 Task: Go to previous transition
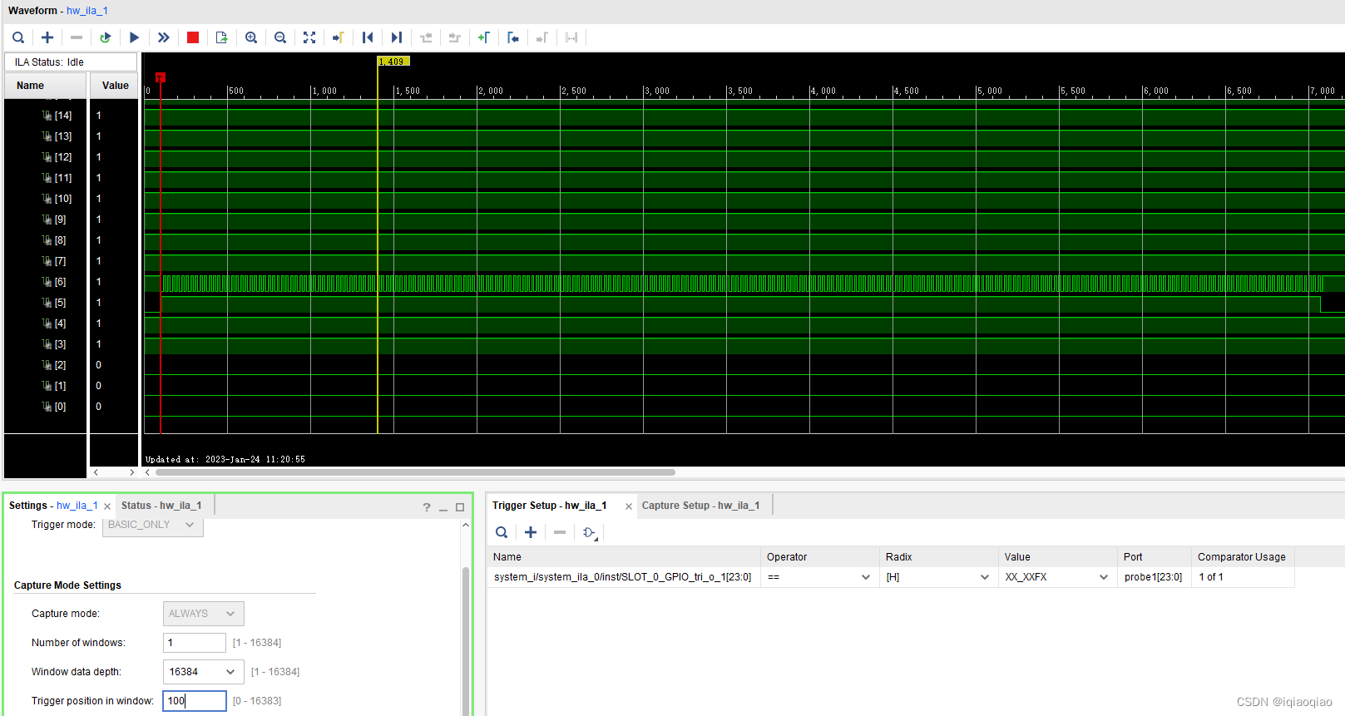point(426,37)
